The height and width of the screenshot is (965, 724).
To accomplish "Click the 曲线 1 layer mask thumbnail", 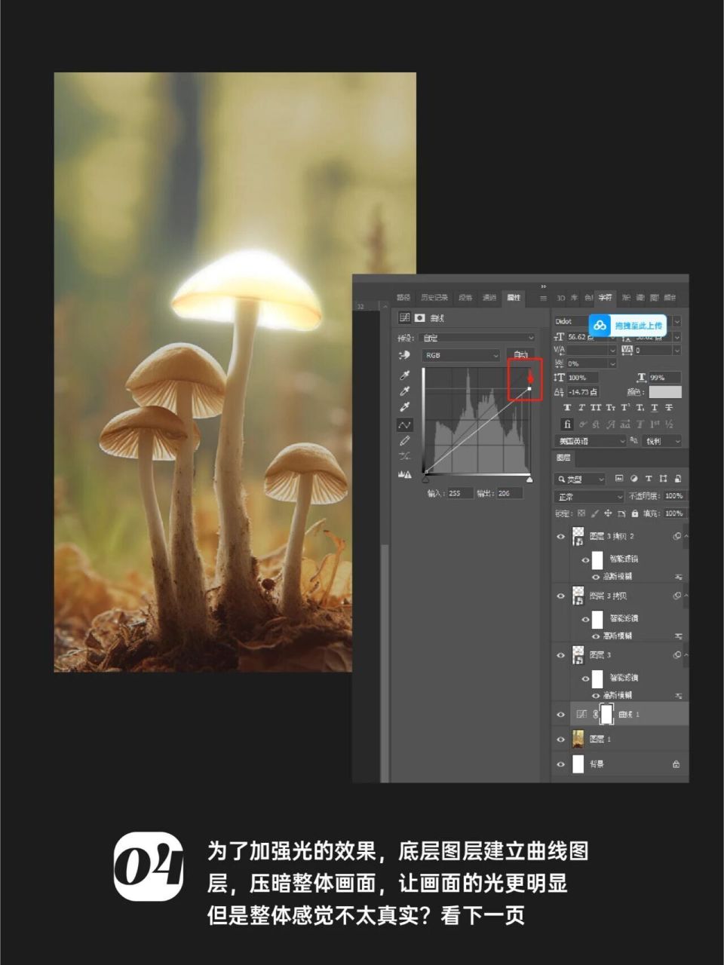I will pyautogui.click(x=606, y=714).
